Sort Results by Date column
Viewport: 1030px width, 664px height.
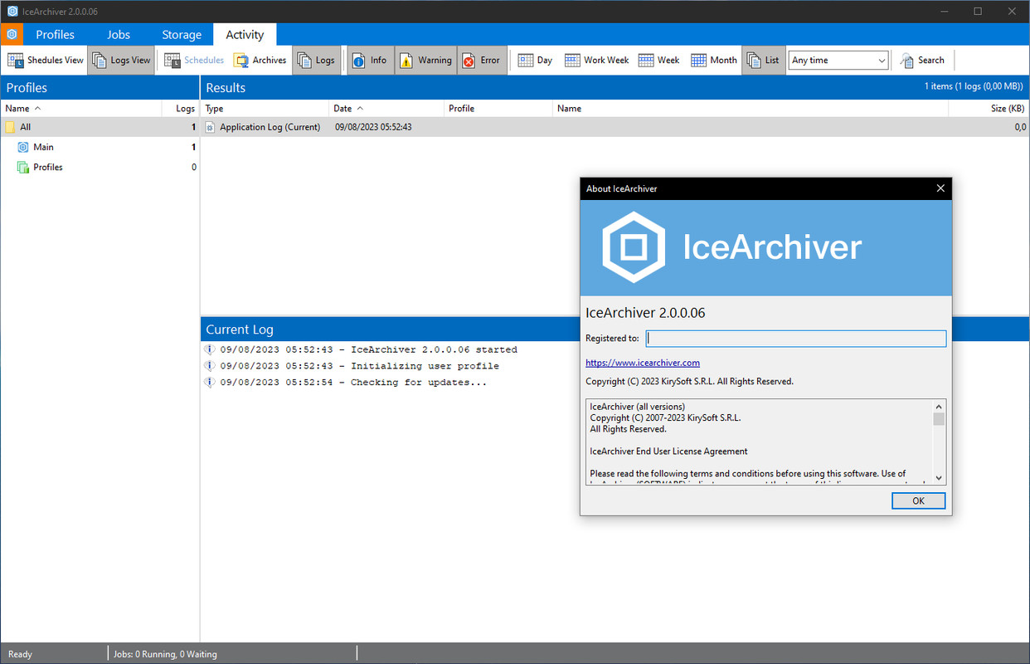click(x=386, y=109)
